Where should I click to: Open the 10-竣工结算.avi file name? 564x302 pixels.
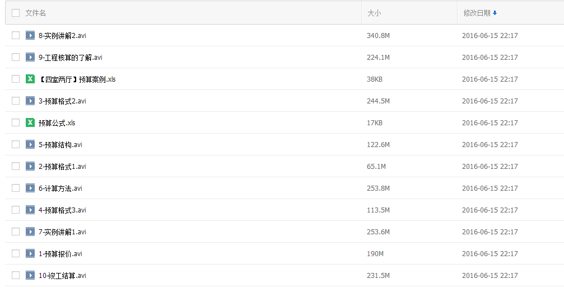pos(62,275)
